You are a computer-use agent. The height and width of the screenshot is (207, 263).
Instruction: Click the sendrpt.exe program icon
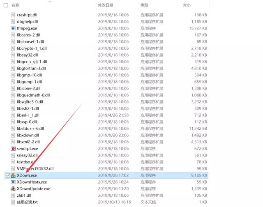point(14,149)
